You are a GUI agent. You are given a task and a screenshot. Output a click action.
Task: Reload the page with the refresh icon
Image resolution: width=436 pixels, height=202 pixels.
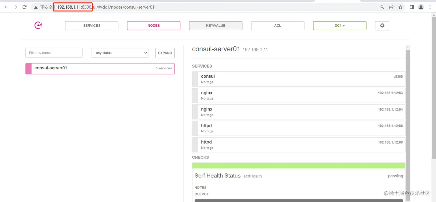[x=25, y=7]
